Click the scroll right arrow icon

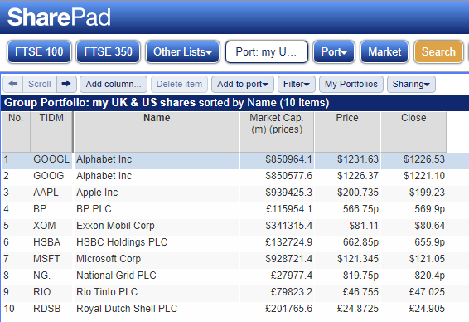tap(66, 84)
